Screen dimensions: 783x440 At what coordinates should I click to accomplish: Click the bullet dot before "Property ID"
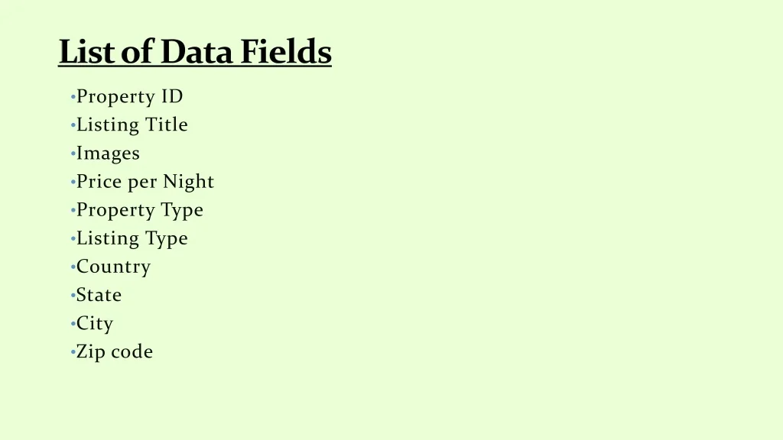tap(73, 98)
